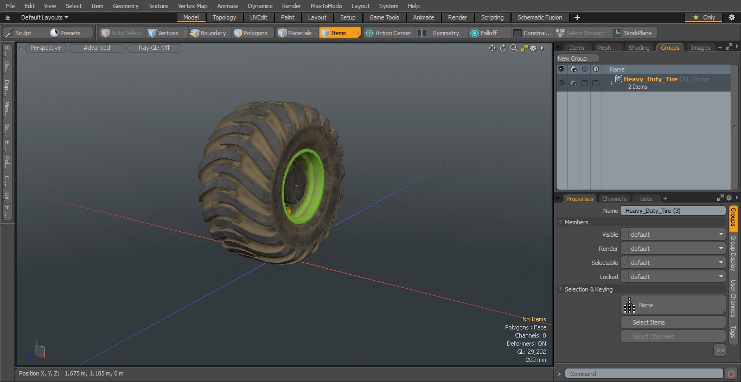
Task: Toggle the Auto Select option
Action: 122,33
